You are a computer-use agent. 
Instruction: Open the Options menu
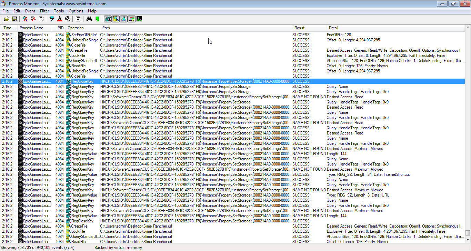pos(76,11)
